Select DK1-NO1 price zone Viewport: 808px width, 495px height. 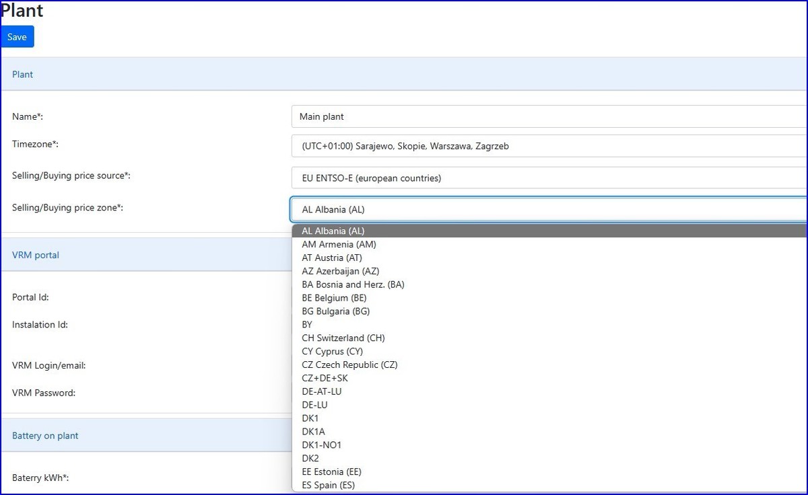[322, 445]
